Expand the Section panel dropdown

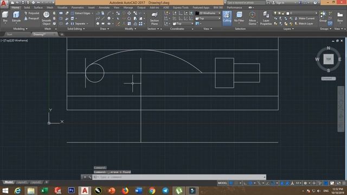[153, 29]
